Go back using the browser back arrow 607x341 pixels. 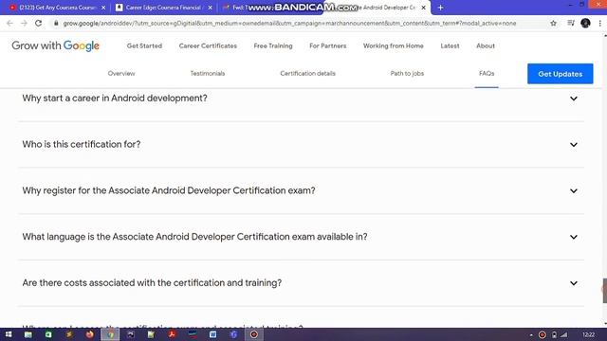pyautogui.click(x=9, y=23)
